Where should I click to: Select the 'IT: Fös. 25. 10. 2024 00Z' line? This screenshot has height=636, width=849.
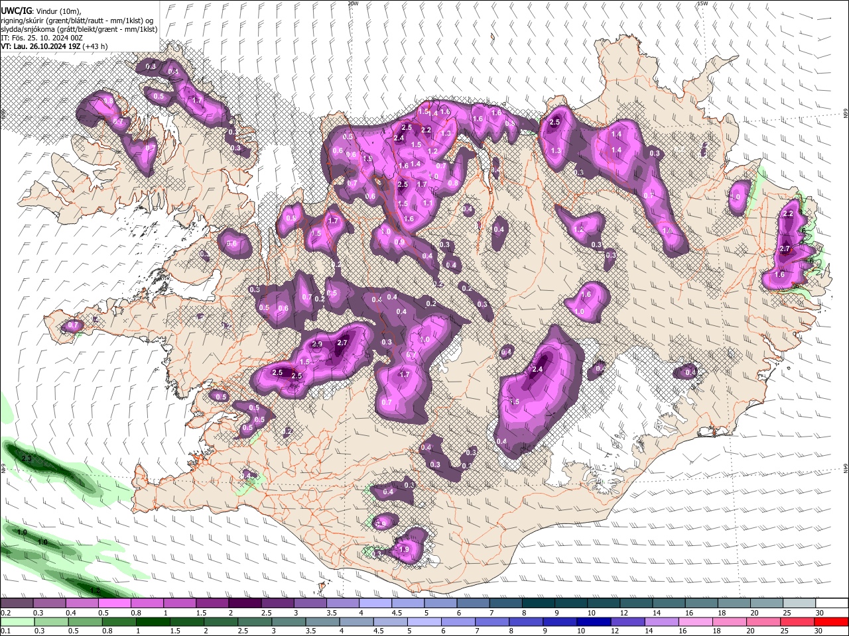pyautogui.click(x=42, y=38)
